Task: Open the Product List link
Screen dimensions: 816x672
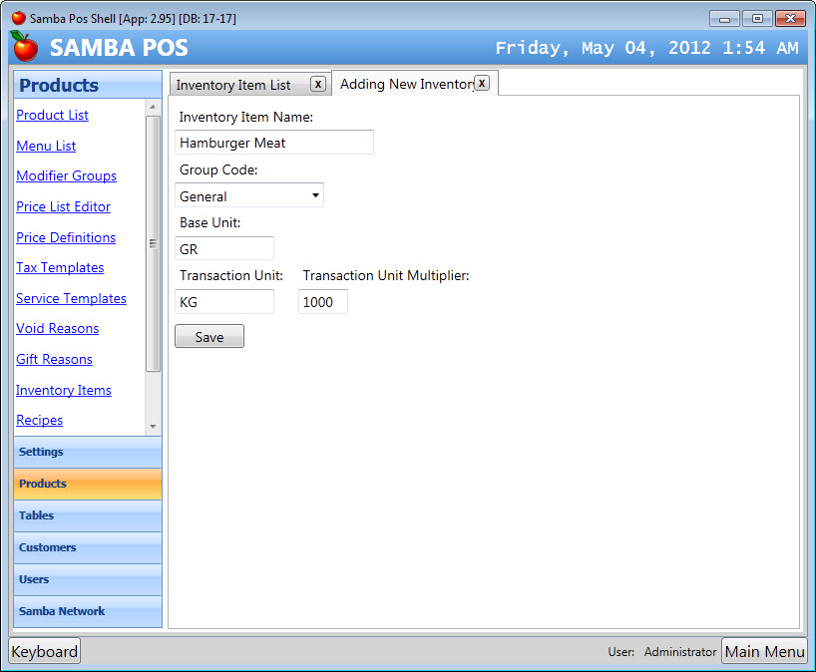Action: [52, 115]
